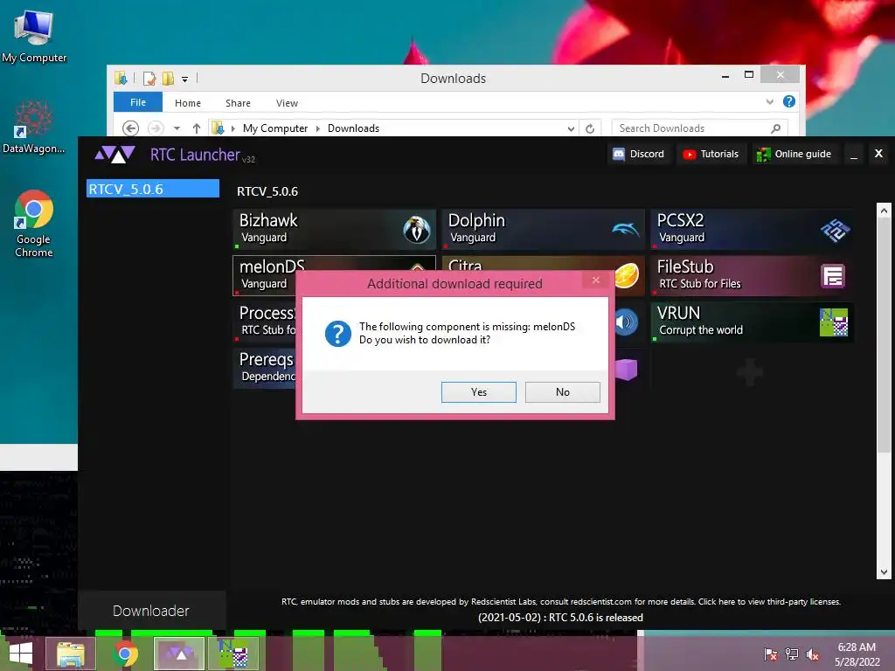Click the VRUN pixel icon
Screen dimensions: 895x671
pos(833,322)
